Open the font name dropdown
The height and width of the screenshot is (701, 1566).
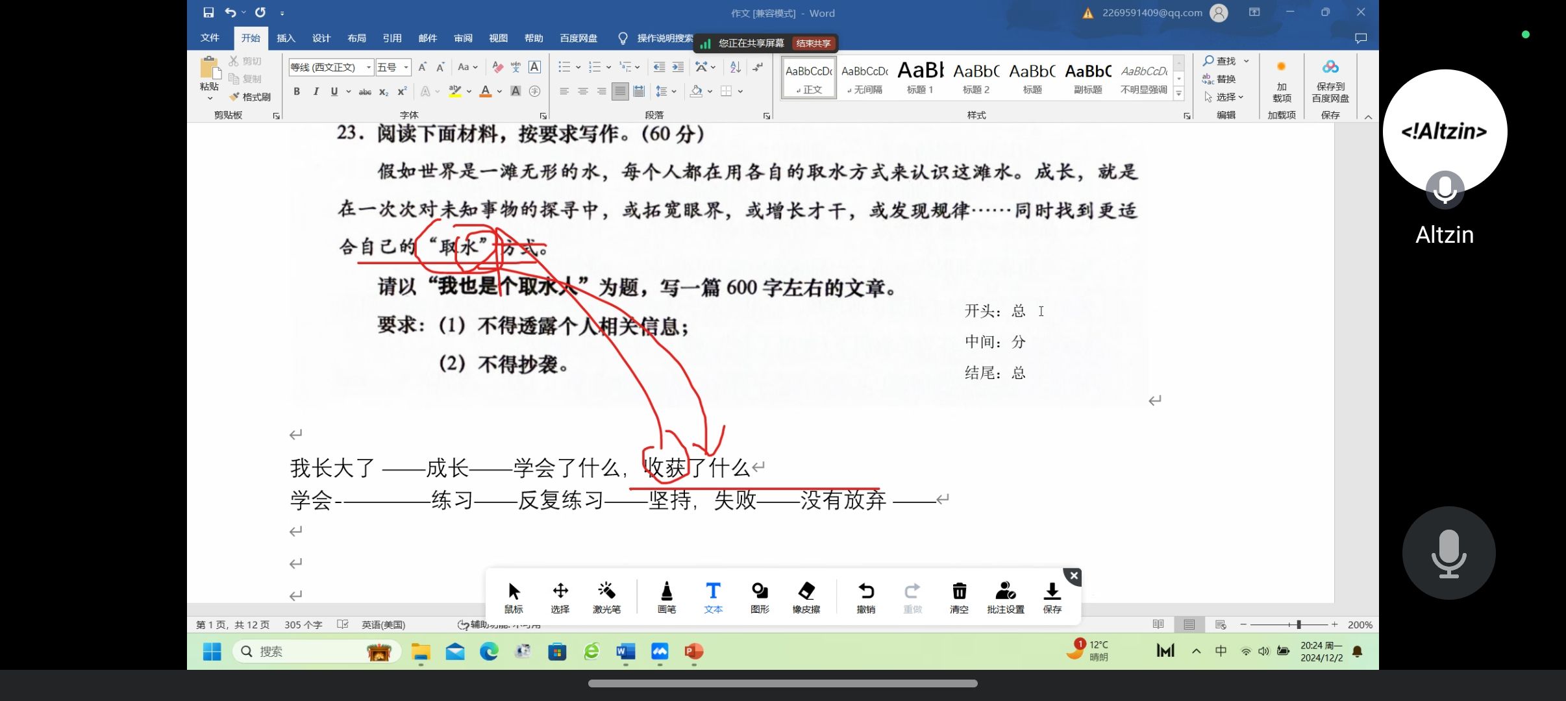369,68
